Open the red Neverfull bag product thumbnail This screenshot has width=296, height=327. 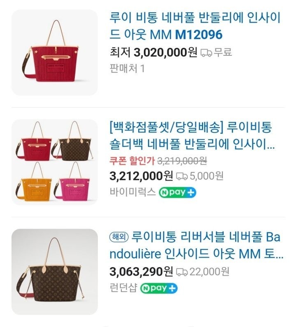coord(55,53)
